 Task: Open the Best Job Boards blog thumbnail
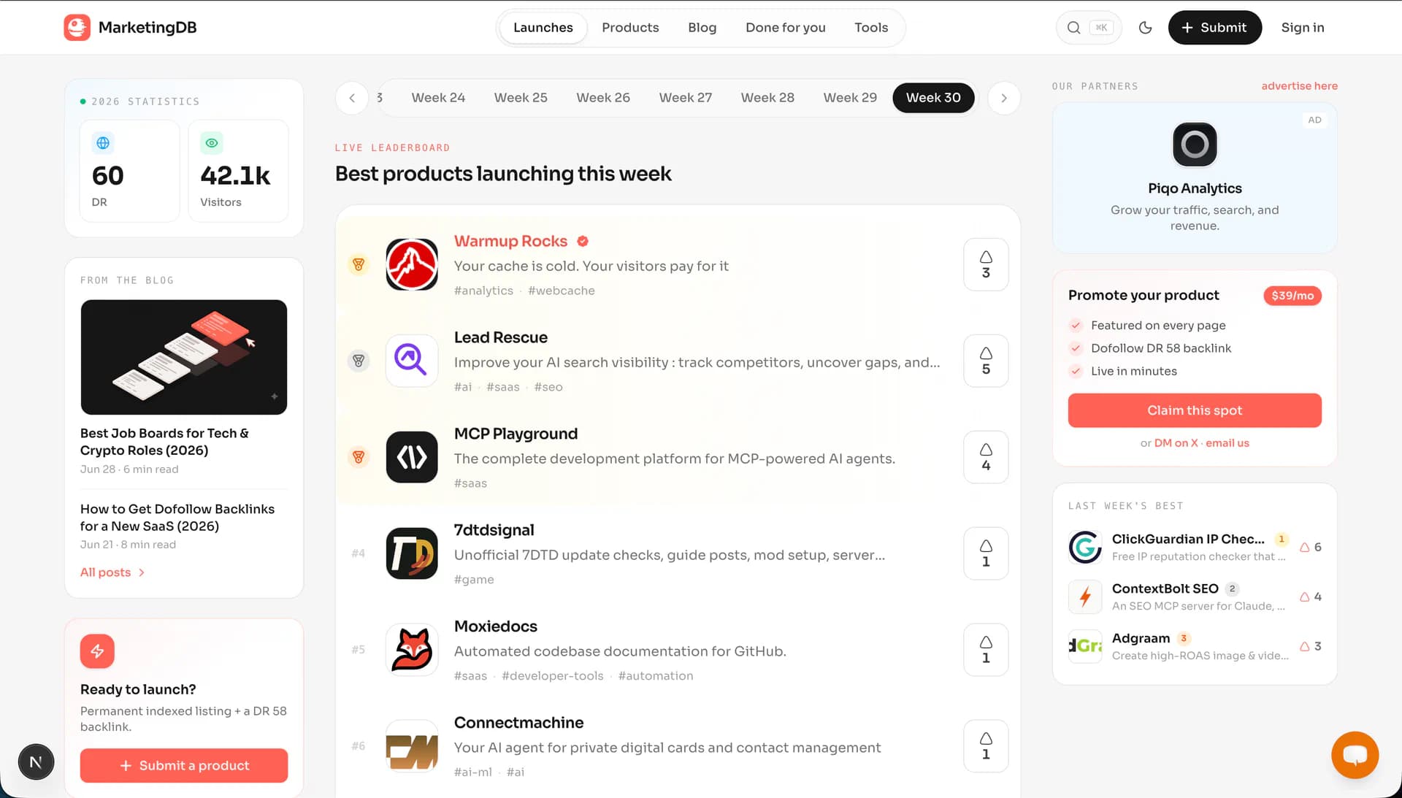tap(184, 357)
